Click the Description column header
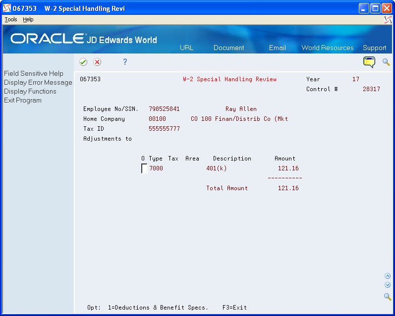Screen dimensions: 395x316 [x=232, y=158]
